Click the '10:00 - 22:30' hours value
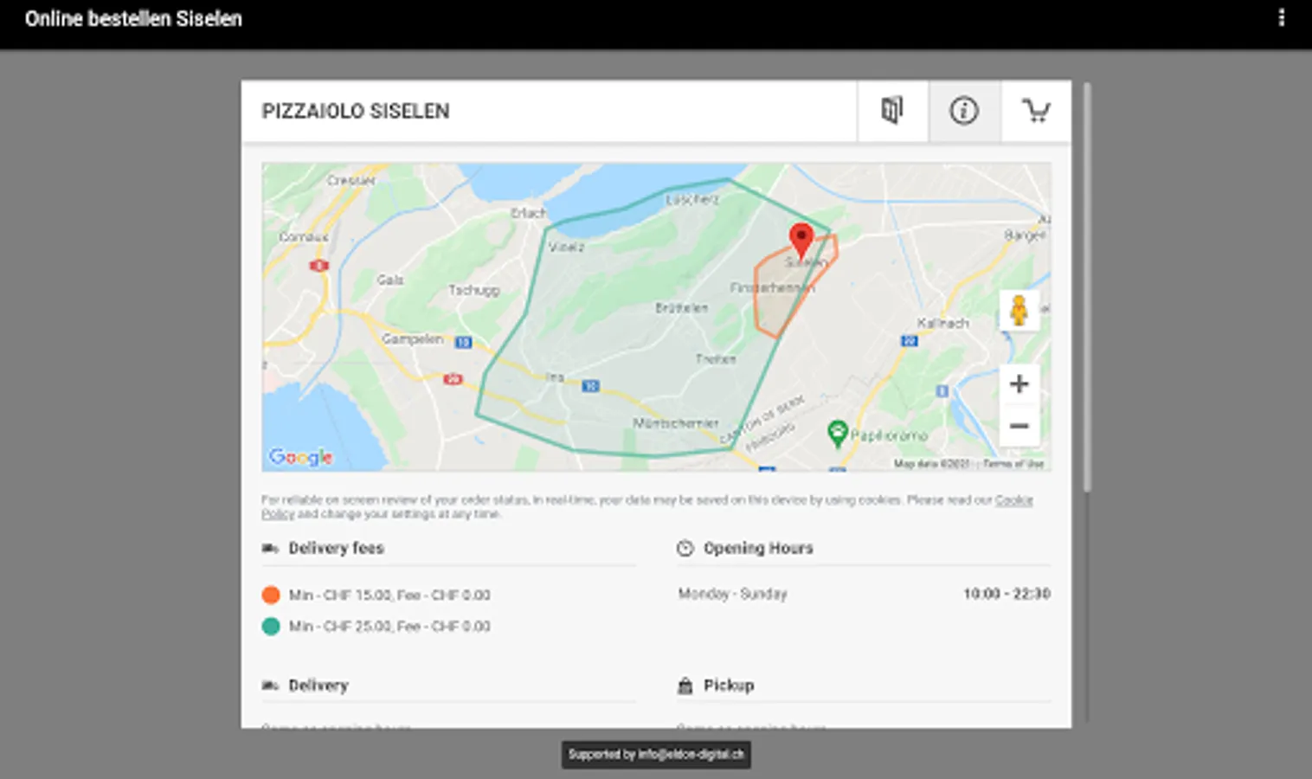Viewport: 1312px width, 779px height. (1007, 594)
